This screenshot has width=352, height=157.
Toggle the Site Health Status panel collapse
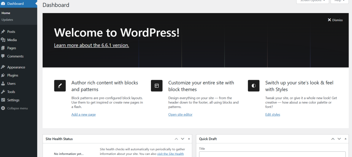189,139
